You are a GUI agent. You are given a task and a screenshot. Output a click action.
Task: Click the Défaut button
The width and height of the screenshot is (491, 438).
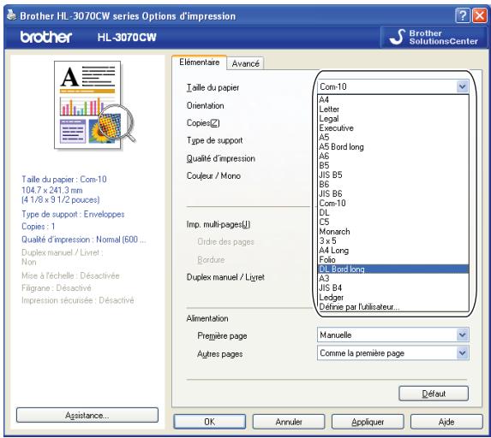(434, 394)
